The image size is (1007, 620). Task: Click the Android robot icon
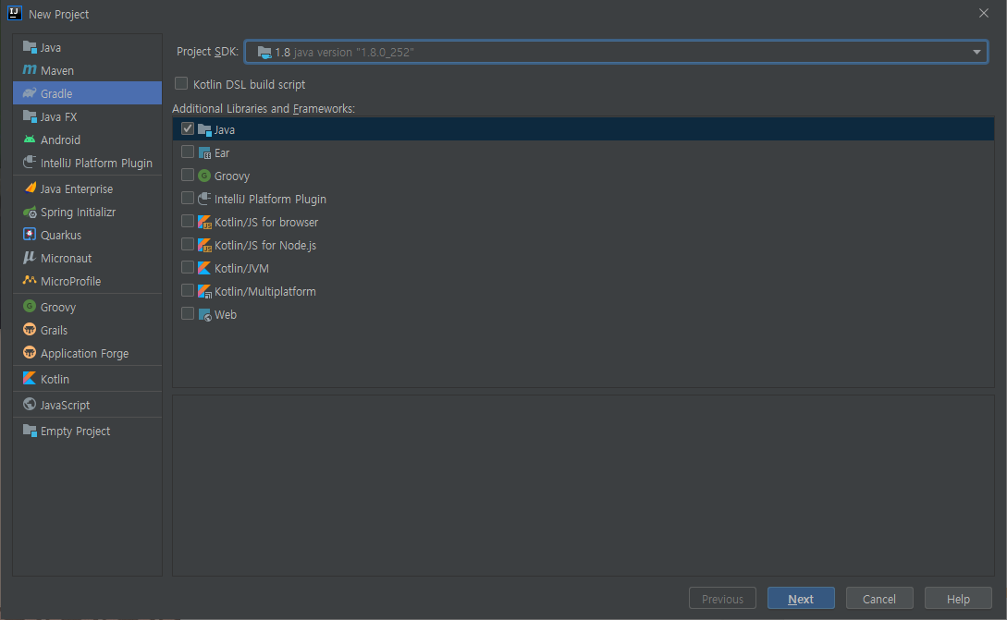click(30, 140)
